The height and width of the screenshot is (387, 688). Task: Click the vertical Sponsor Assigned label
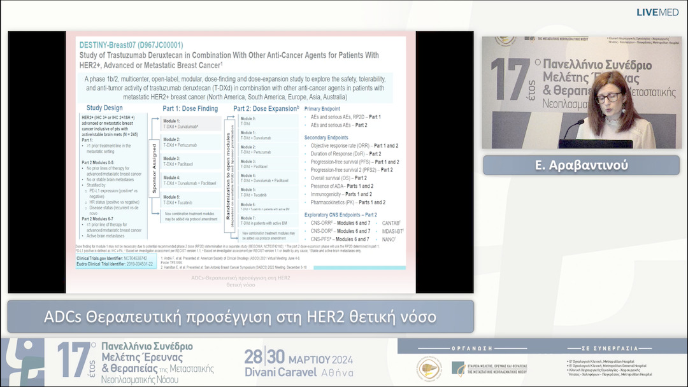pos(154,168)
